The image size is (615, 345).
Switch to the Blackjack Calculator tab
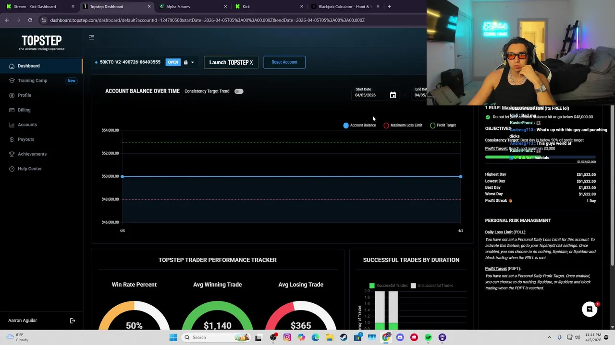[x=344, y=7]
